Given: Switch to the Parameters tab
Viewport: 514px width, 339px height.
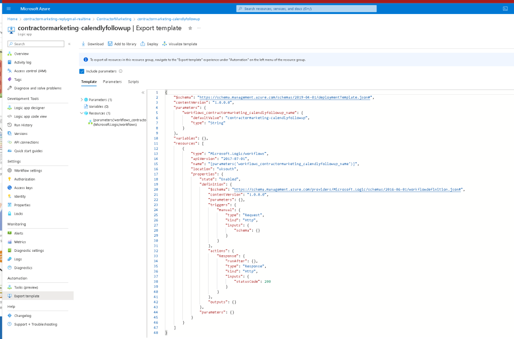Looking at the screenshot, I should 112,82.
